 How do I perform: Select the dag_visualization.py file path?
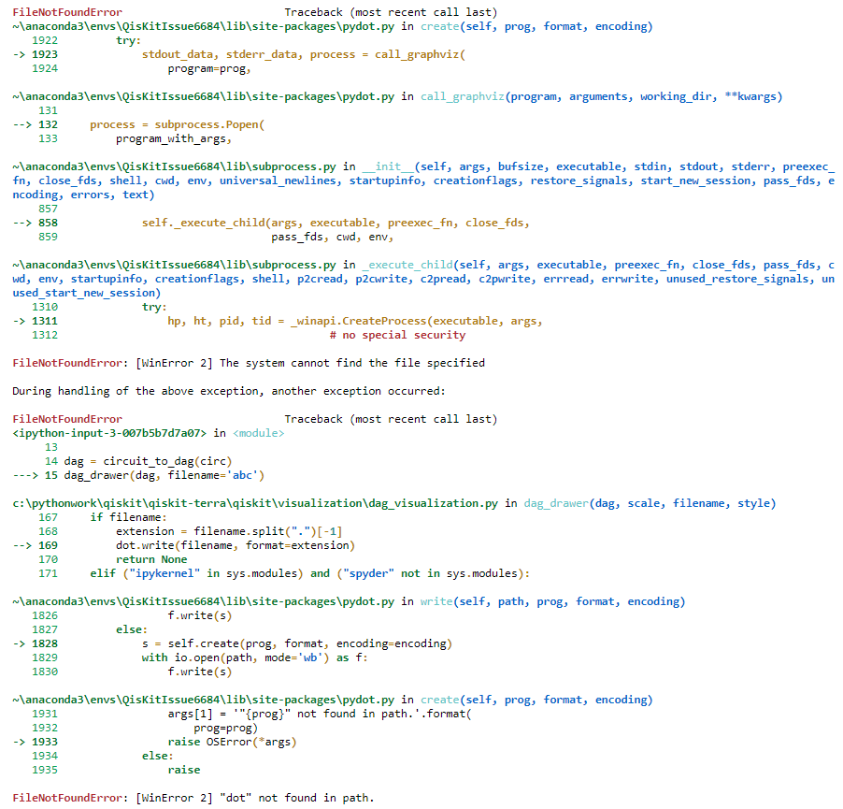(x=252, y=502)
